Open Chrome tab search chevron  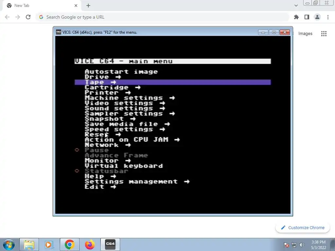pyautogui.click(x=296, y=6)
